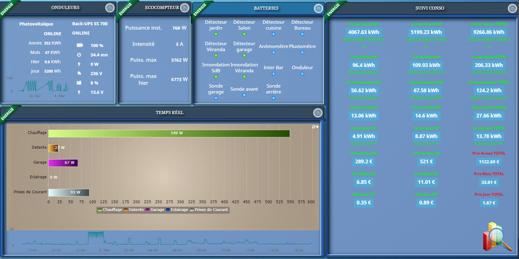Screen dimensions: 519x259
Task: Click battery status dot under Innondation Véranda
Action: 244,77
